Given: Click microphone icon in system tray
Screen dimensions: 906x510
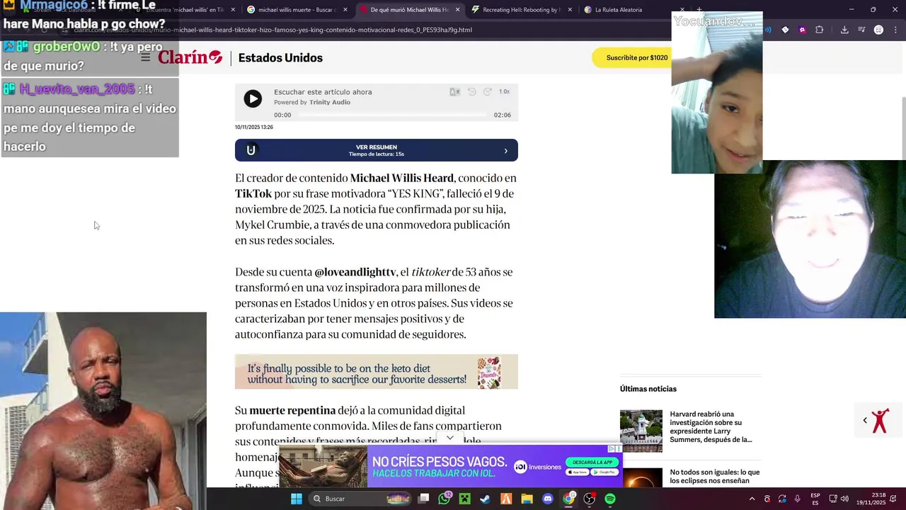Looking at the screenshot, I should (x=798, y=499).
